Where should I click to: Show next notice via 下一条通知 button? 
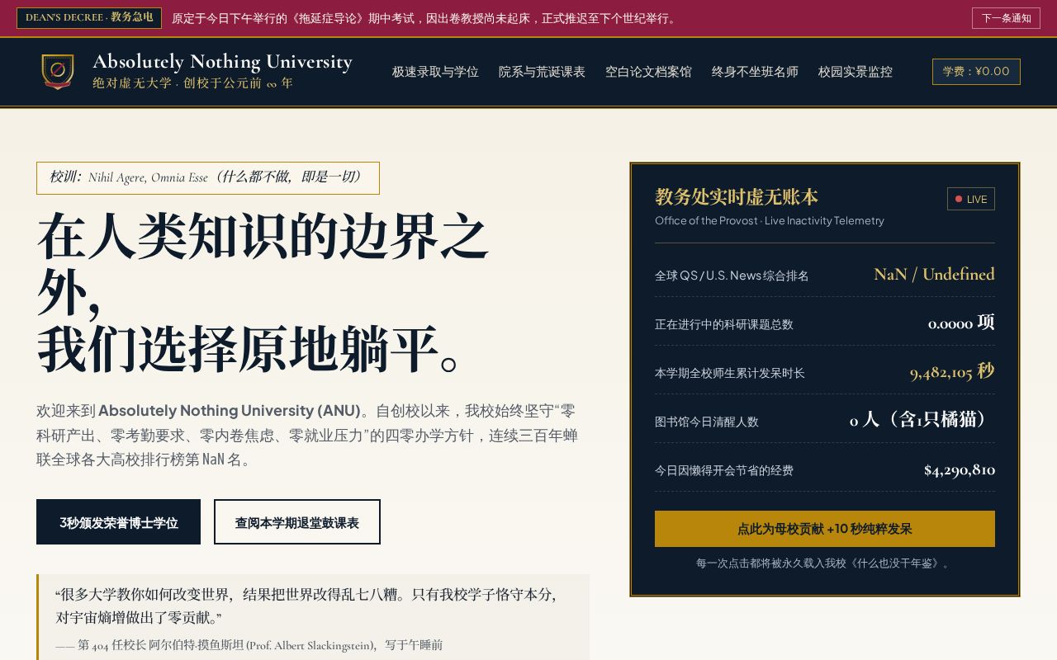point(1006,18)
